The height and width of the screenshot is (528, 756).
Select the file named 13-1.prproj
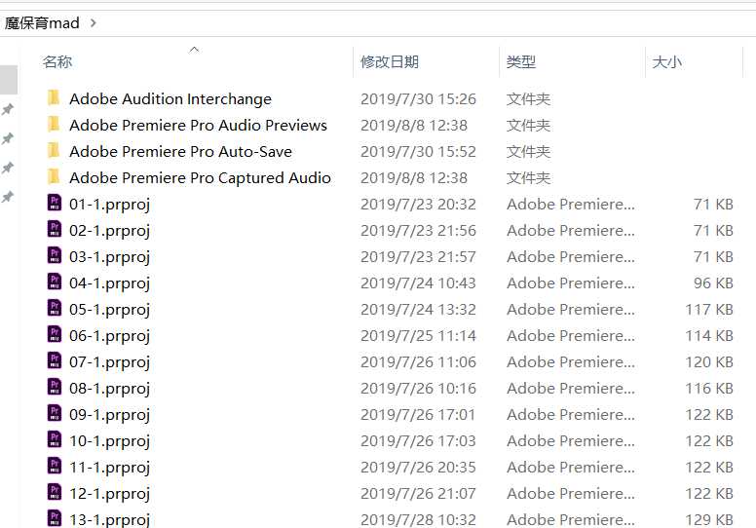coord(109,520)
